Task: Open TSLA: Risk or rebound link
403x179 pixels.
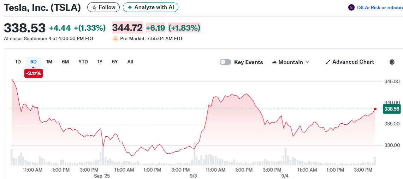Action: point(379,8)
